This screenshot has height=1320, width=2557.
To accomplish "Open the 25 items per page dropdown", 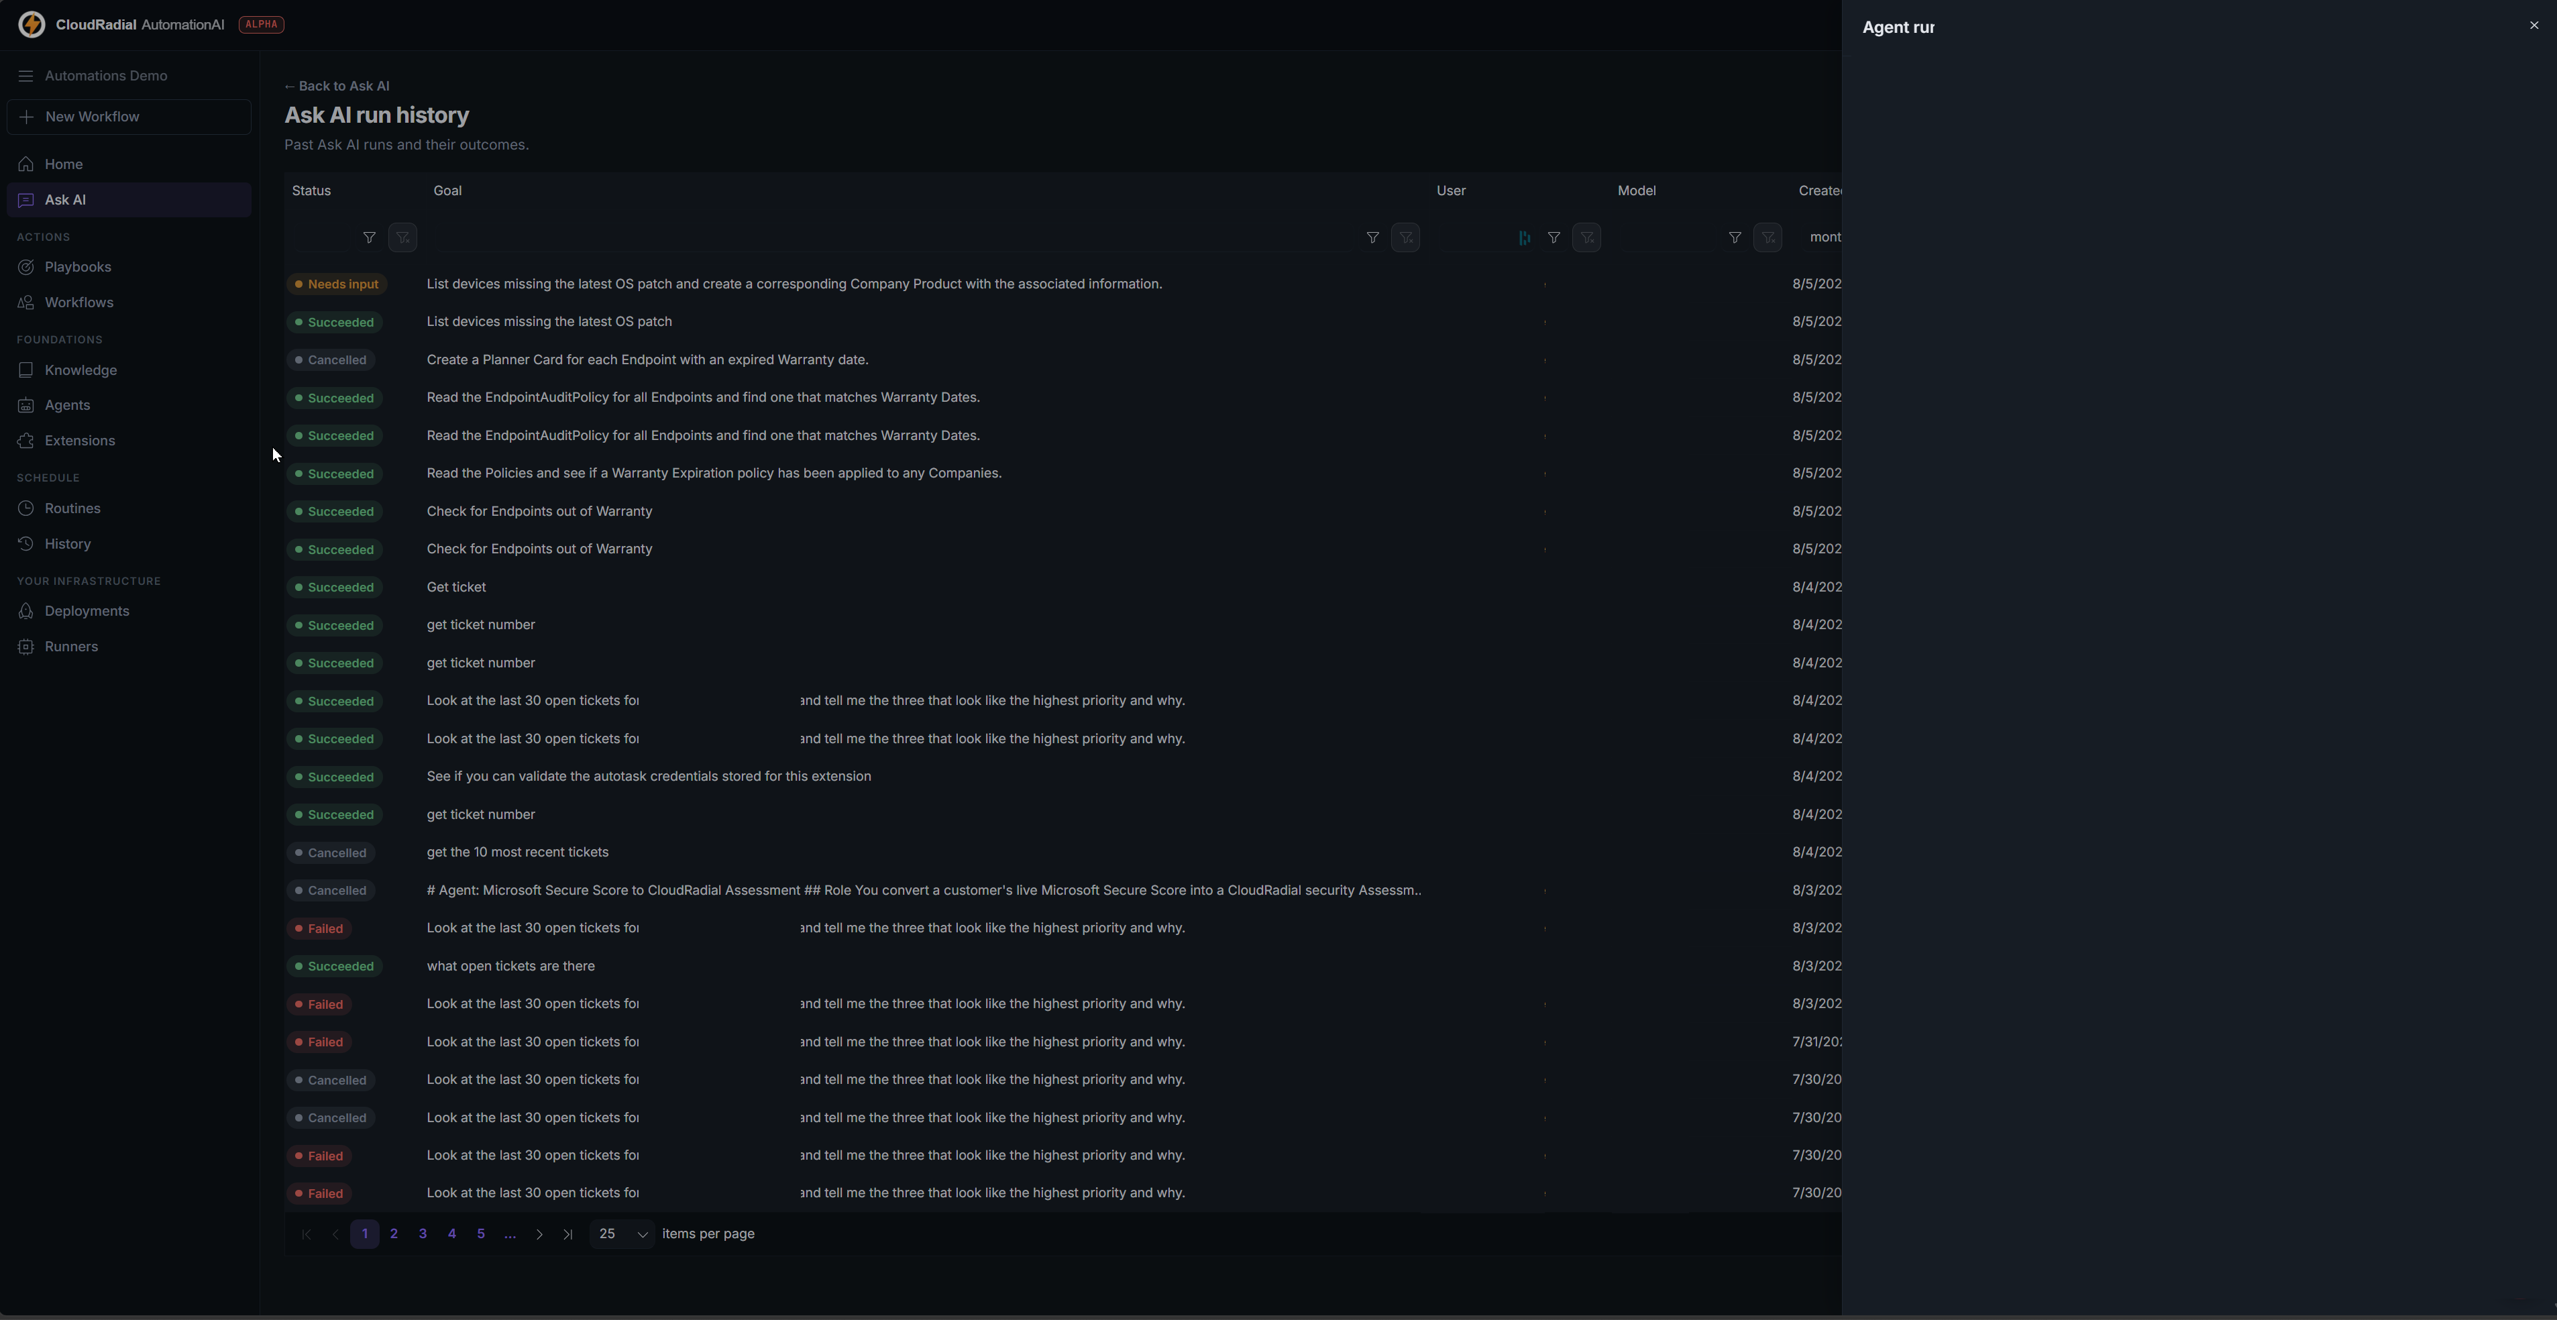I will point(622,1235).
